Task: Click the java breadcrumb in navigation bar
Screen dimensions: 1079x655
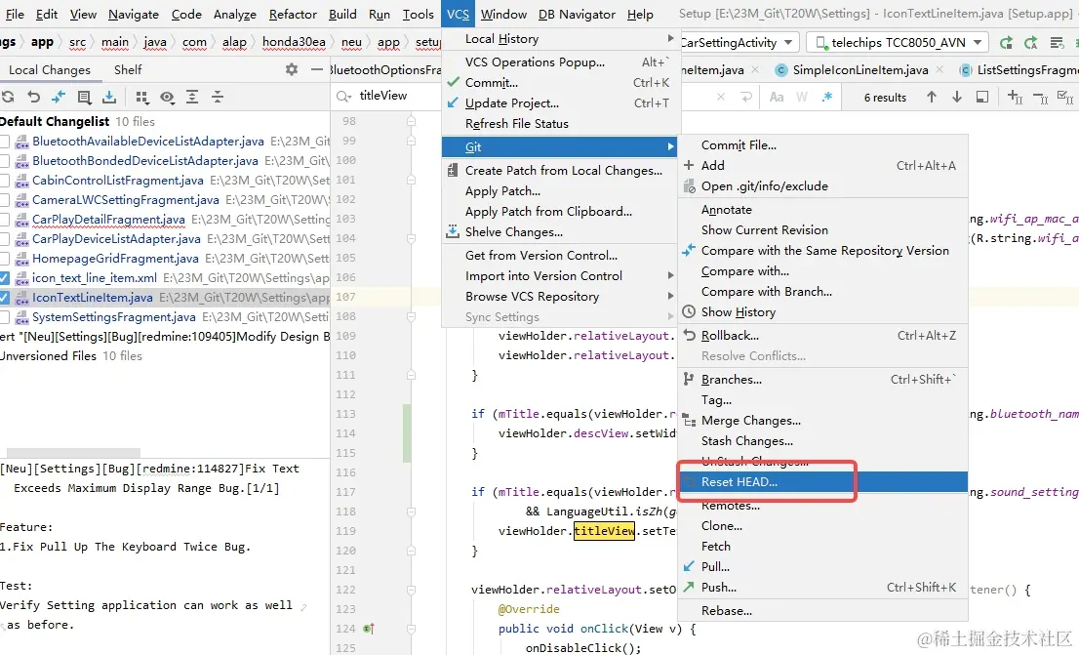Action: tap(155, 42)
